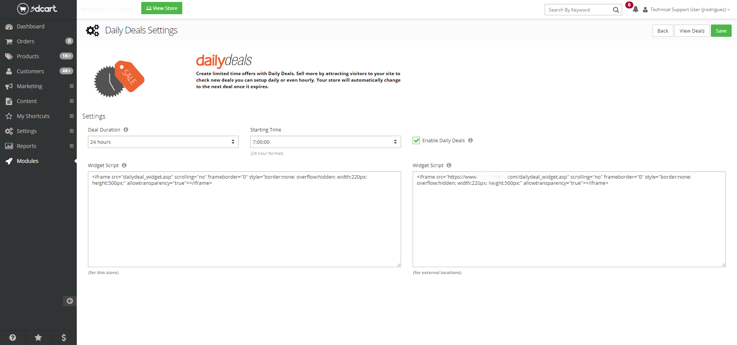Collapse sidebar with the arrow icon
The image size is (737, 345).
pos(69,301)
